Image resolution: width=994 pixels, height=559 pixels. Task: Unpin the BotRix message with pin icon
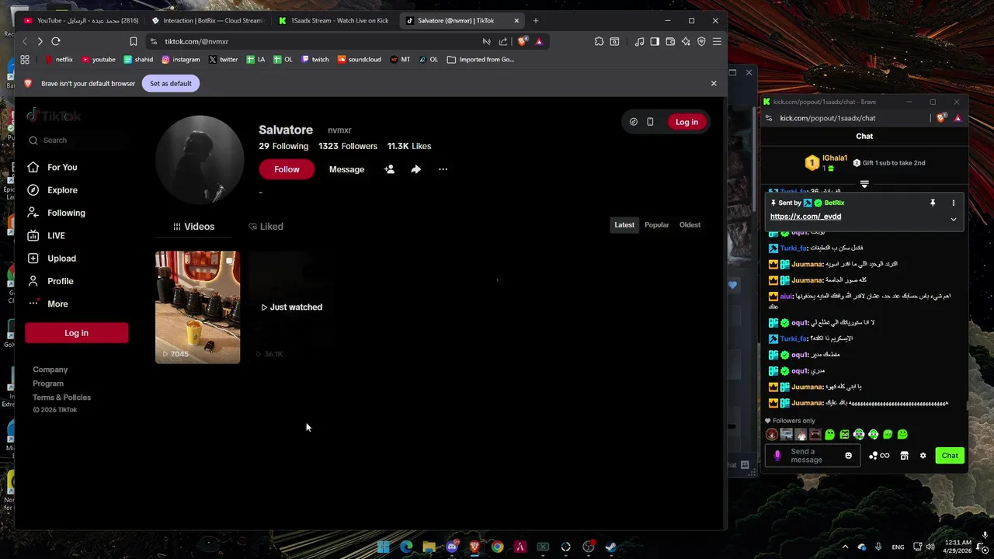933,203
